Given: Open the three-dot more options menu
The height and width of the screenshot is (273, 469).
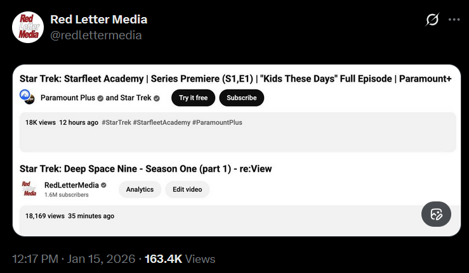Looking at the screenshot, I should (x=454, y=20).
